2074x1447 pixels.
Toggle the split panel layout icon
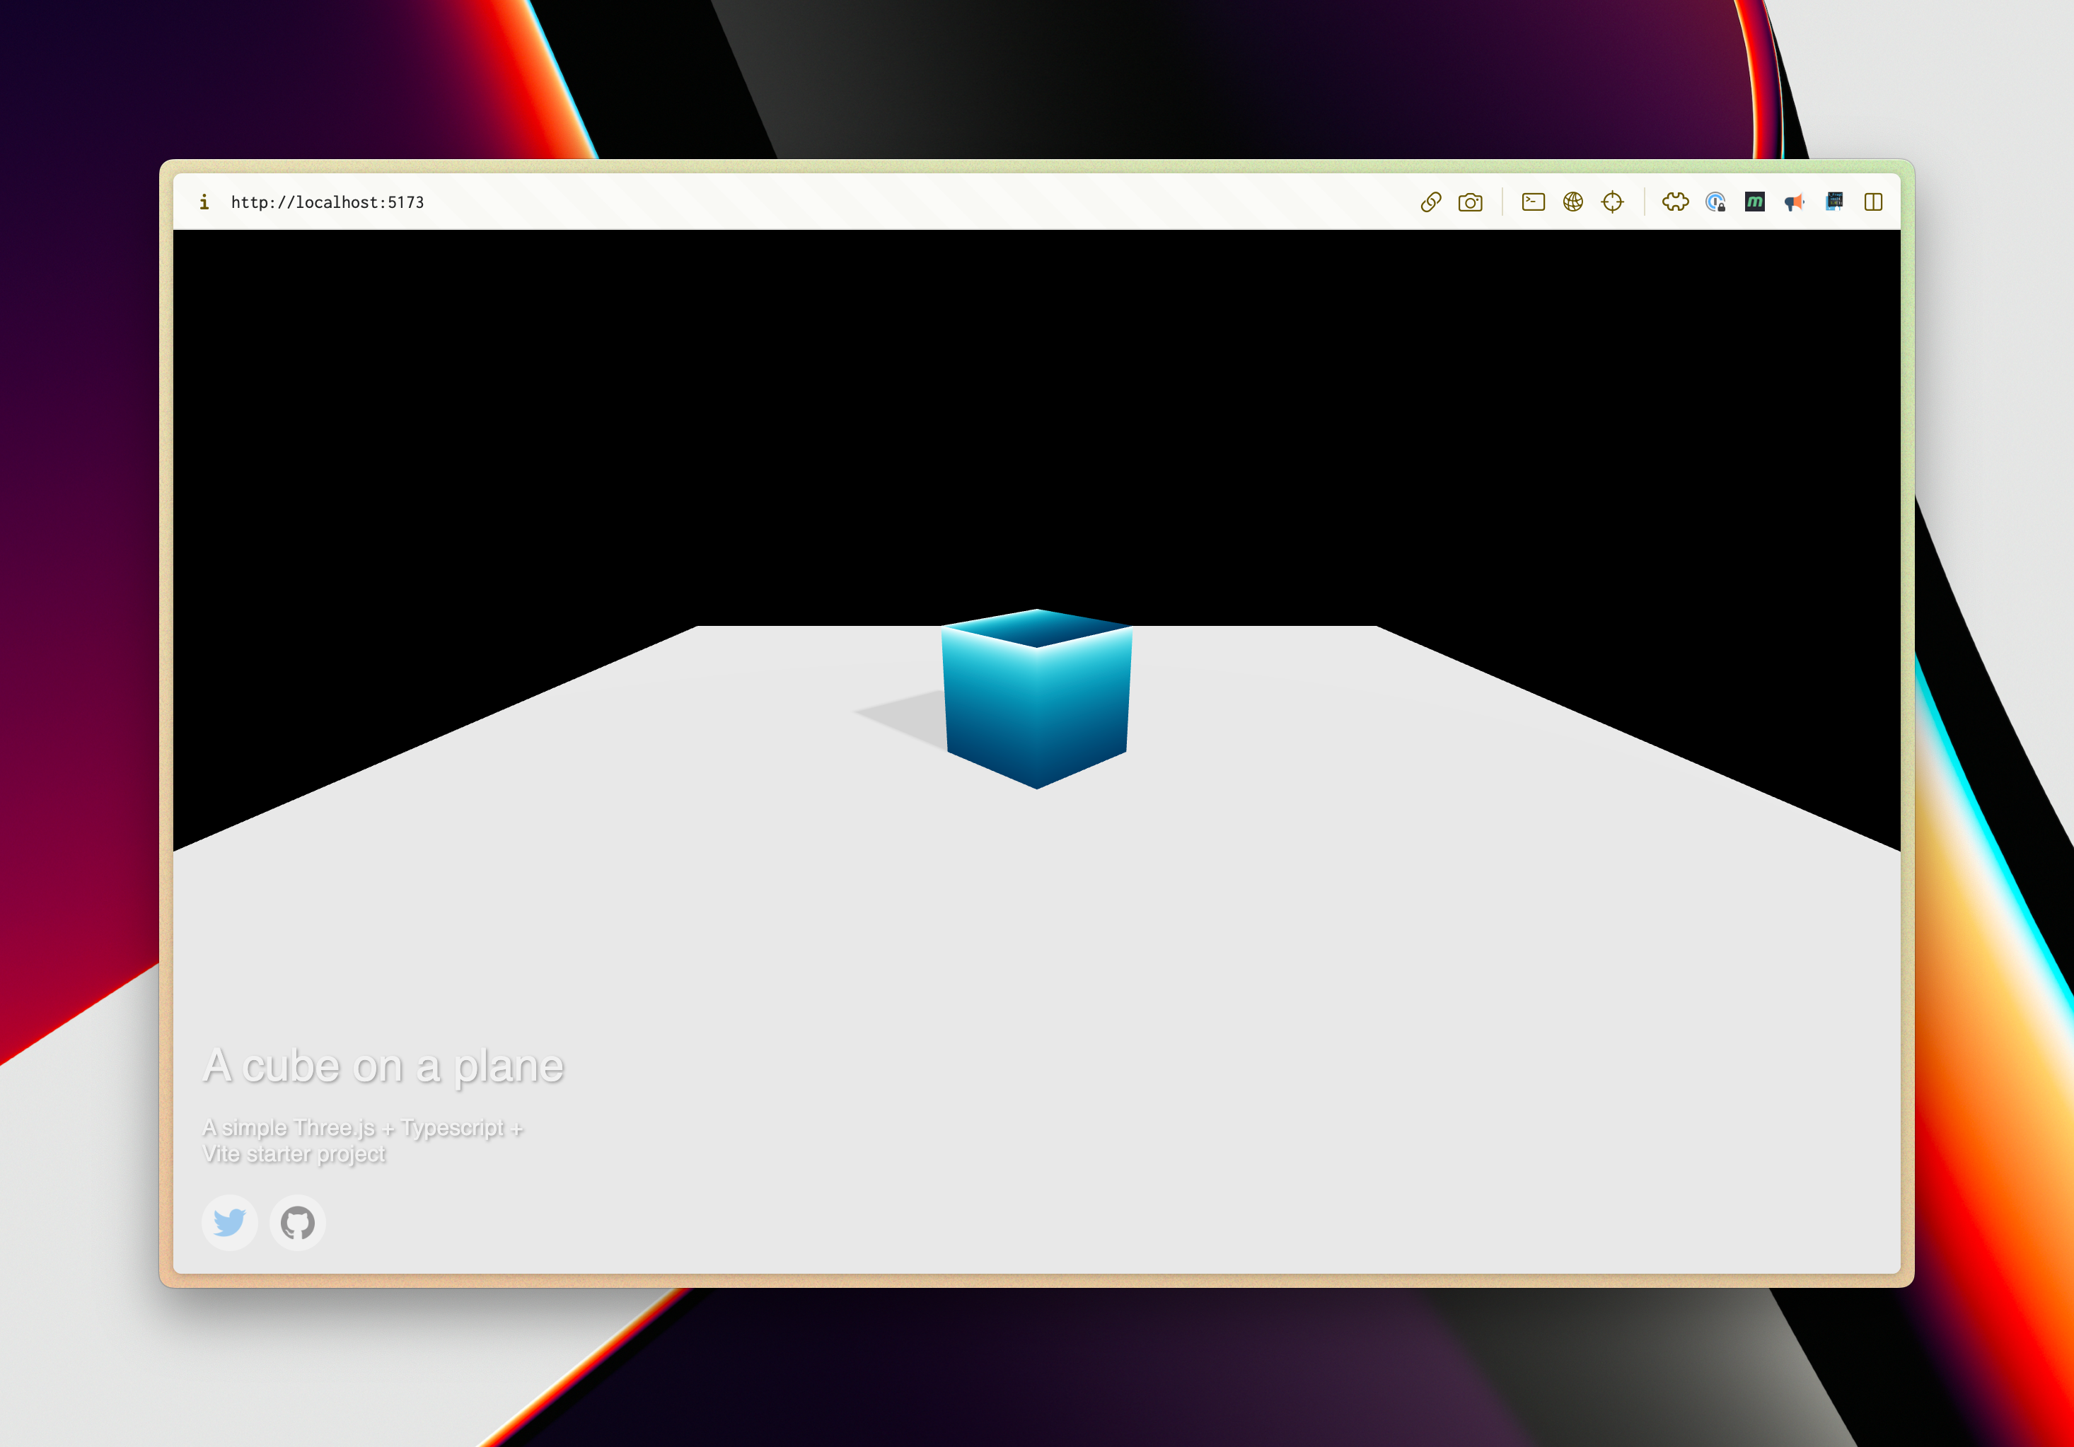(1872, 202)
